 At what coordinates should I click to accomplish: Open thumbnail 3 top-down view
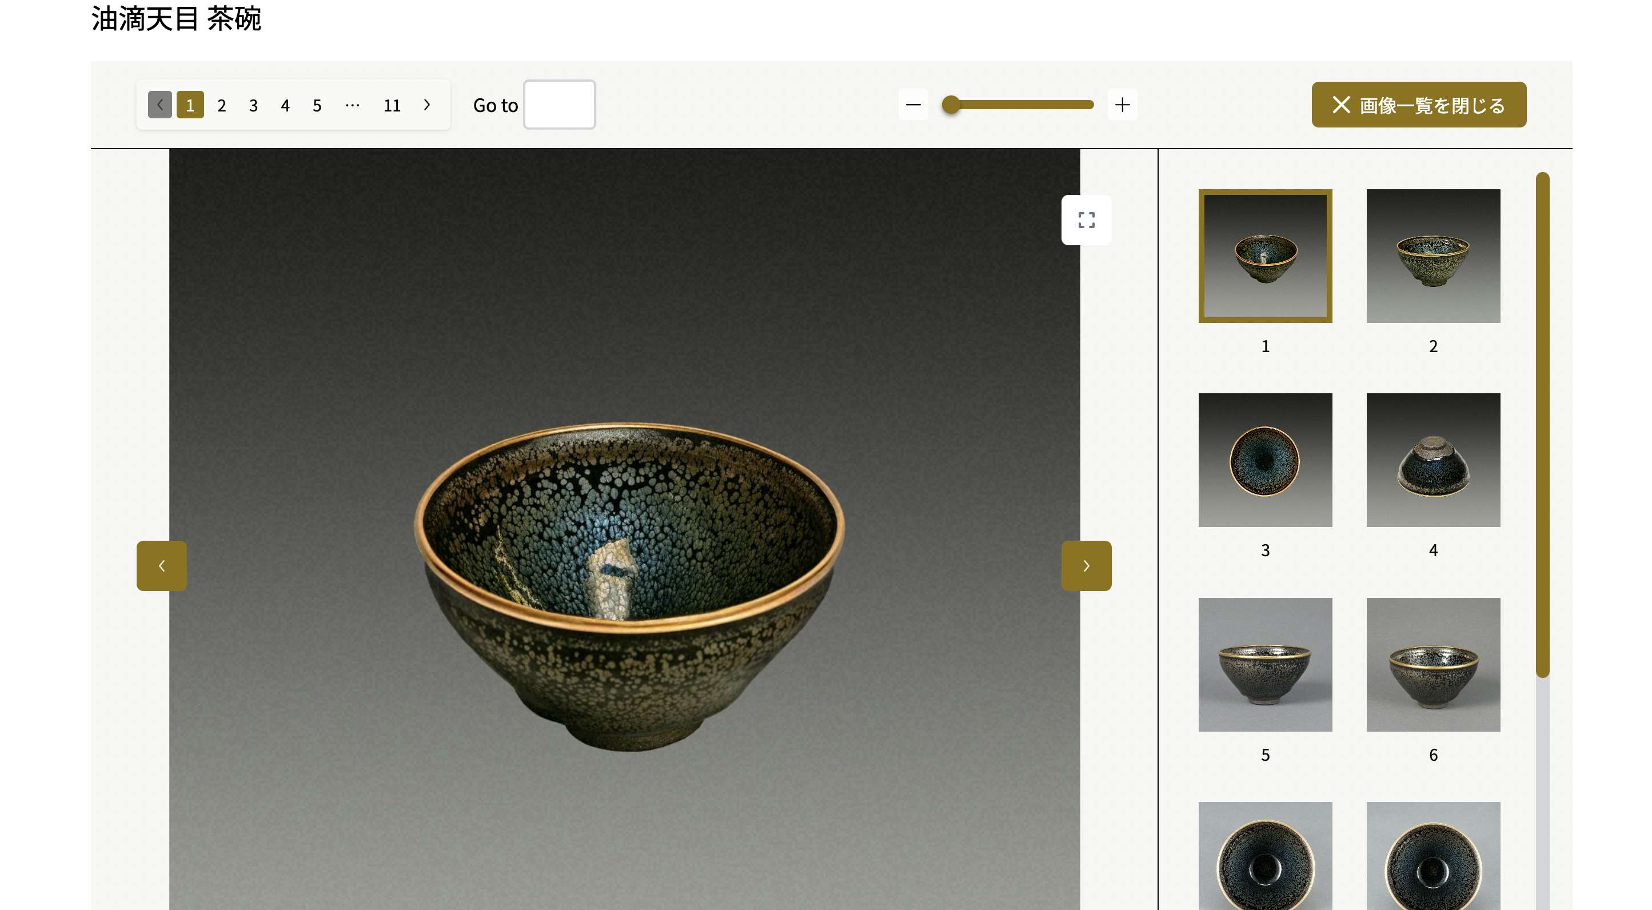pos(1264,460)
